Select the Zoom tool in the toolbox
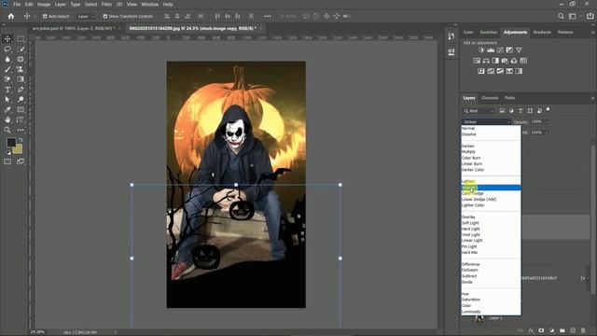The width and height of the screenshot is (597, 336). pyautogui.click(x=7, y=130)
